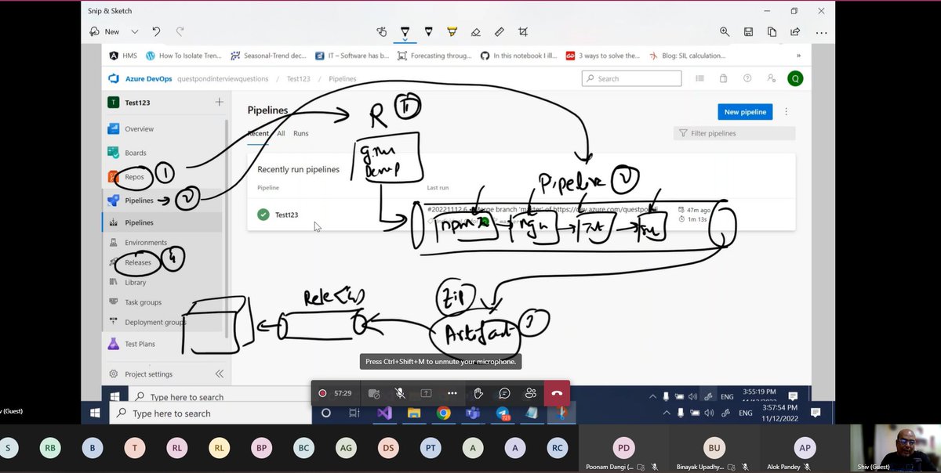Select the image crop tool
Viewport: 941px width, 473px height.
[523, 31]
